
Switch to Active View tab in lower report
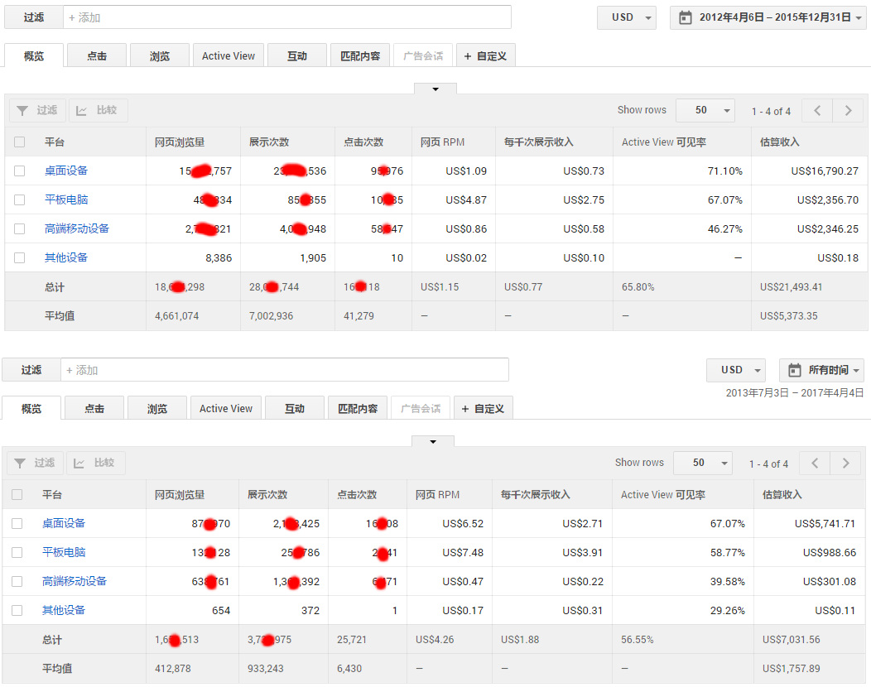tap(226, 408)
